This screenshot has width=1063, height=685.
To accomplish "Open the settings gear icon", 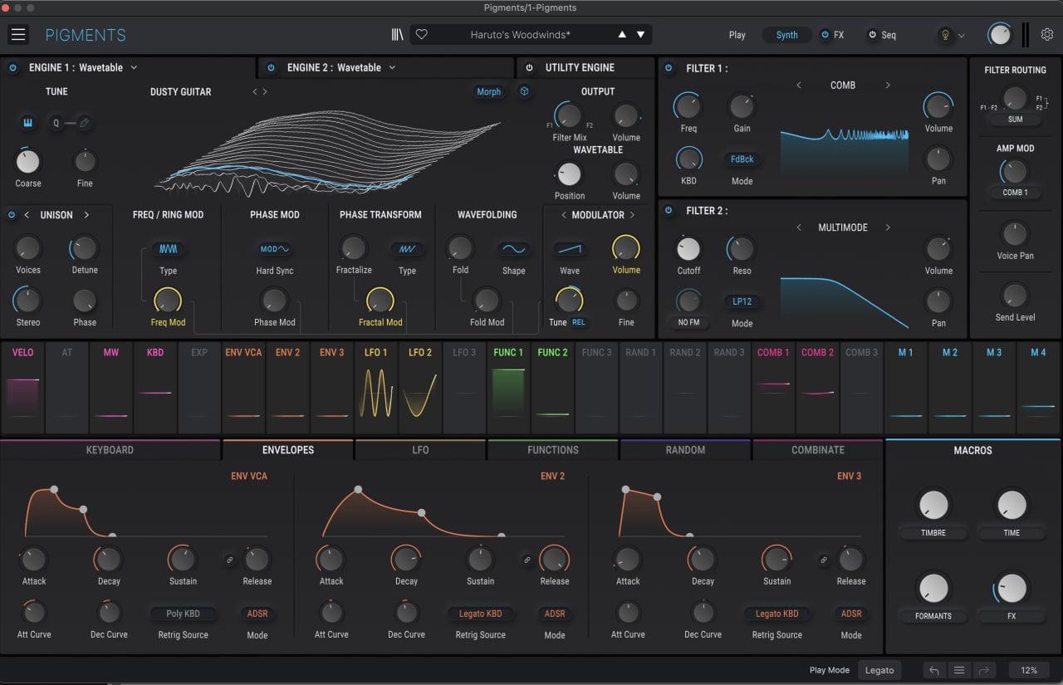I will [x=1047, y=35].
